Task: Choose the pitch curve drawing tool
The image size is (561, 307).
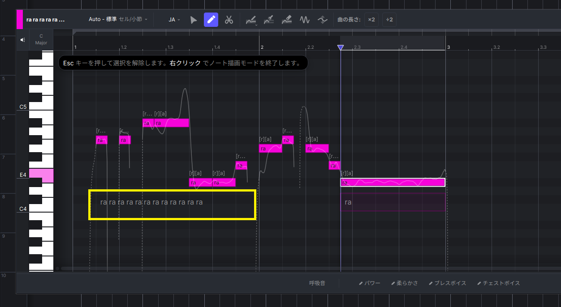Action: (251, 20)
